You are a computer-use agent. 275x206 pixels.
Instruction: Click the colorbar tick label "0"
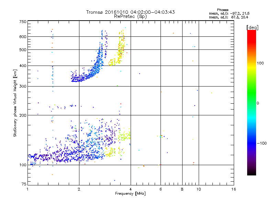click(x=258, y=103)
